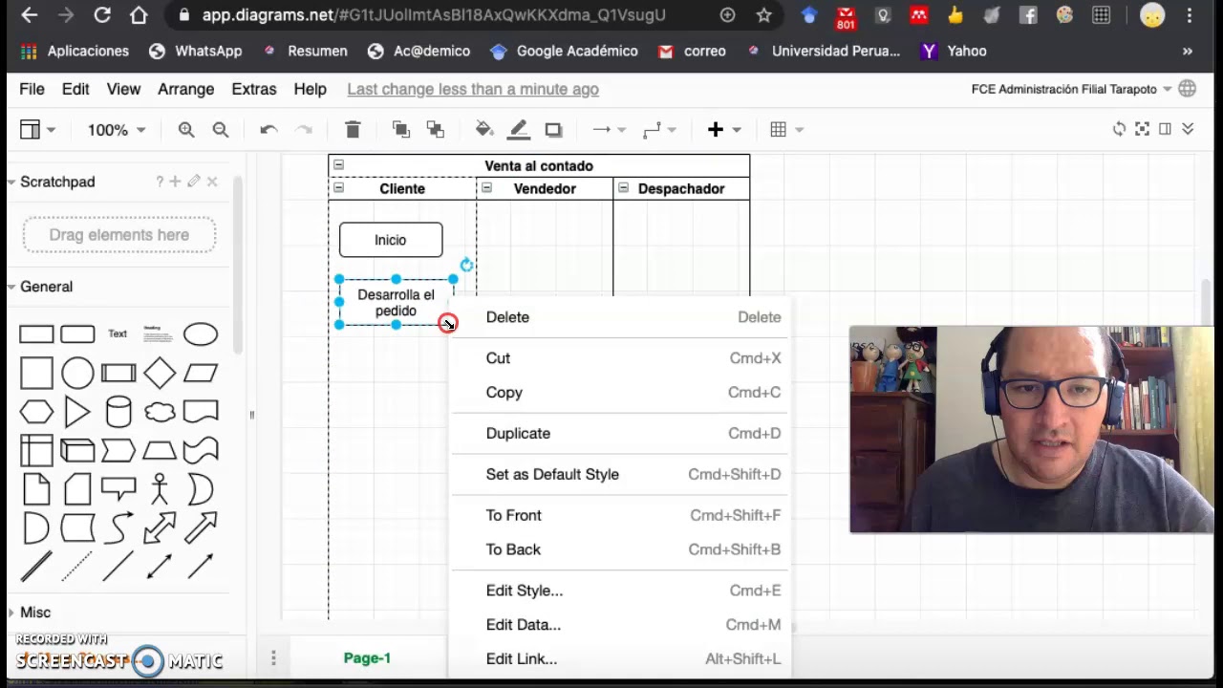Select the triangle shape in General
The height and width of the screenshot is (688, 1223).
click(77, 412)
